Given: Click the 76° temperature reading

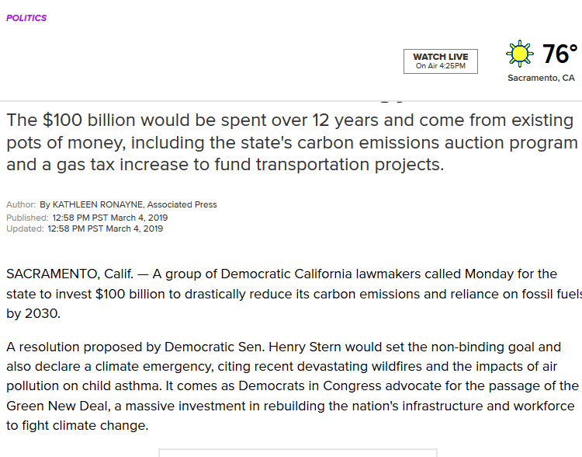Looking at the screenshot, I should coord(559,54).
